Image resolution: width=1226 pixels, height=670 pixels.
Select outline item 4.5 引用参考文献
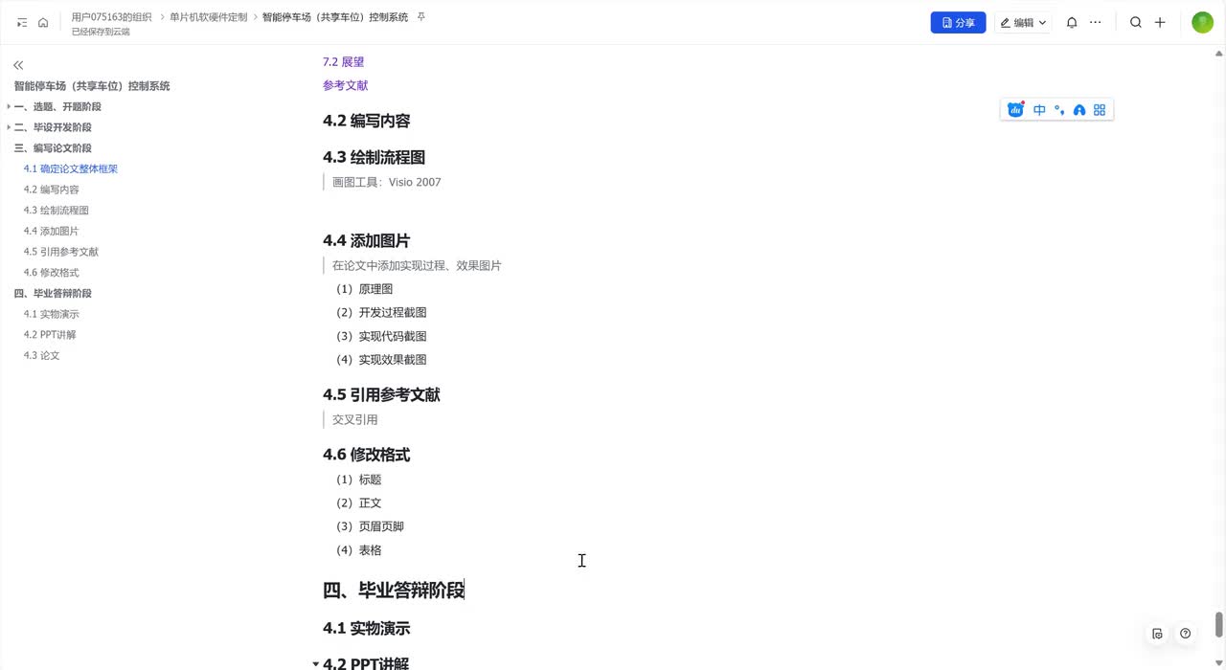tap(61, 252)
